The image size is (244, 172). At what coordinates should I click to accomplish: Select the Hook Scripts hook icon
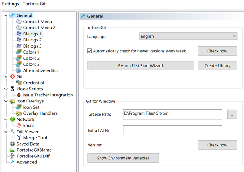click(x=12, y=89)
